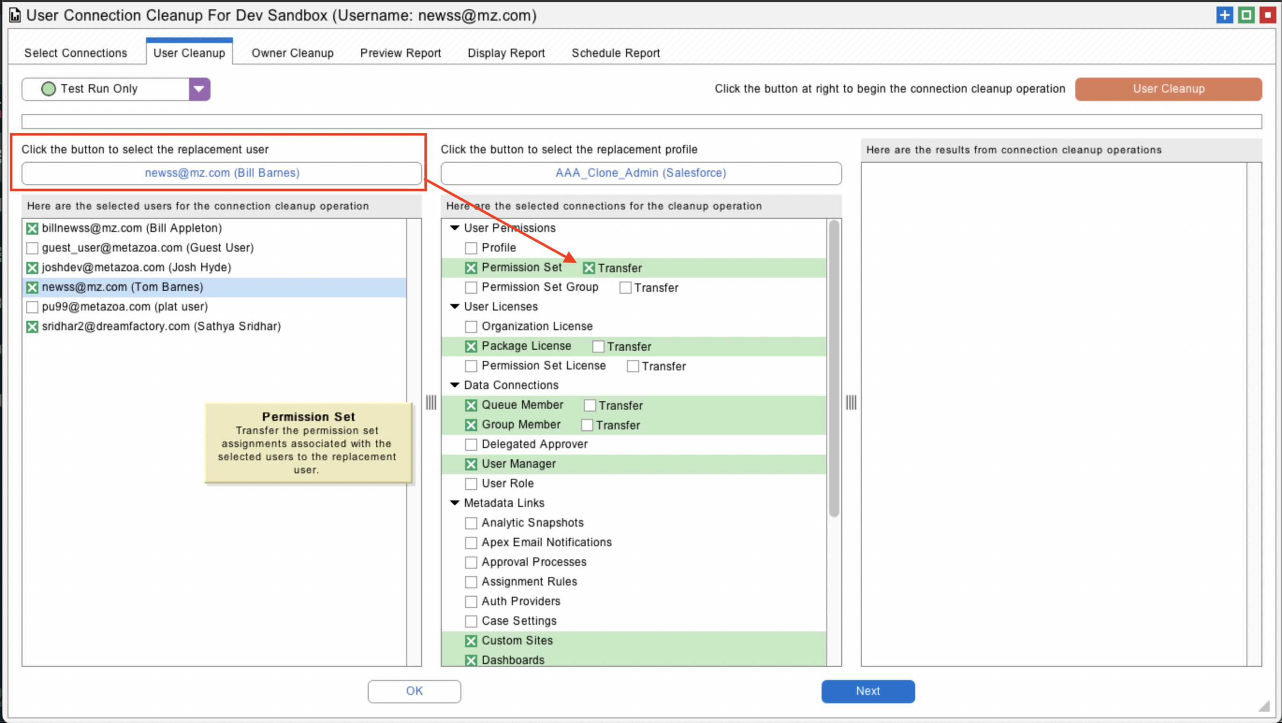Screen dimensions: 1282x723
Task: Enable the Profile connection checkbox
Action: (x=471, y=248)
